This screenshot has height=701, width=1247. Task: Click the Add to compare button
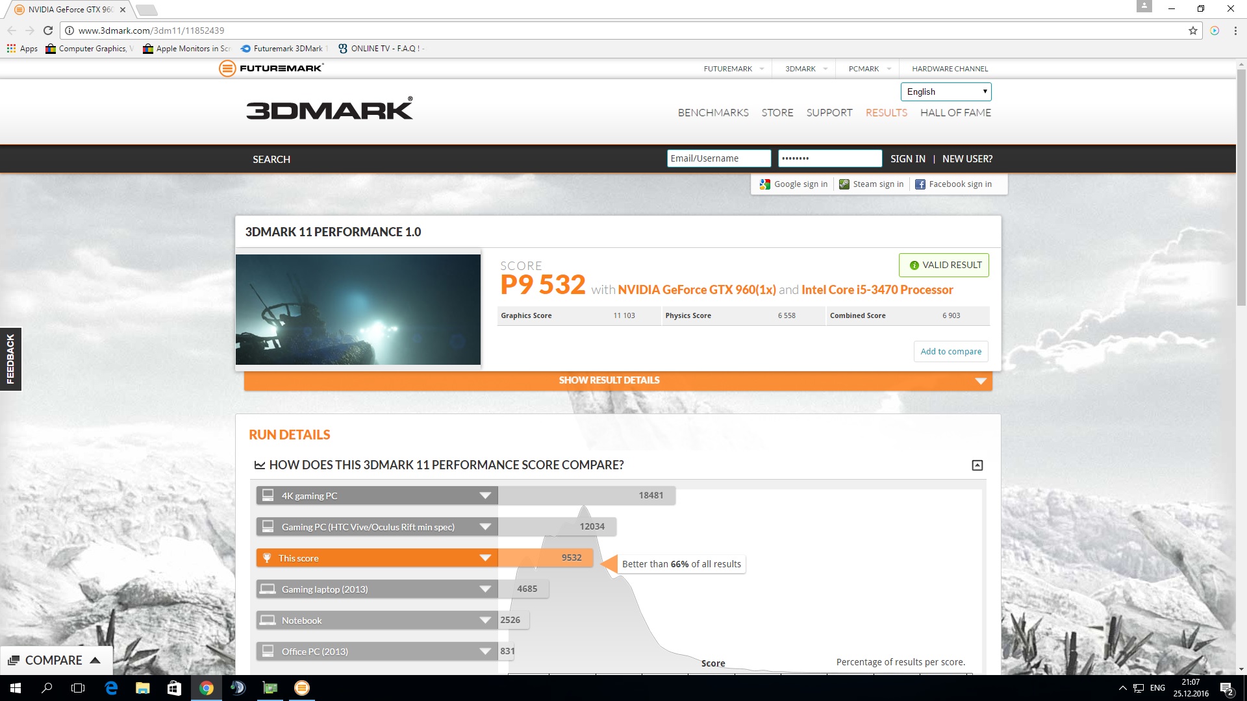pos(951,351)
